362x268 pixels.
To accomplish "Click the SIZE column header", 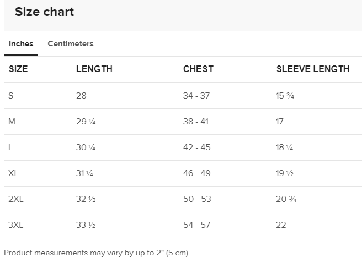I will [x=18, y=69].
